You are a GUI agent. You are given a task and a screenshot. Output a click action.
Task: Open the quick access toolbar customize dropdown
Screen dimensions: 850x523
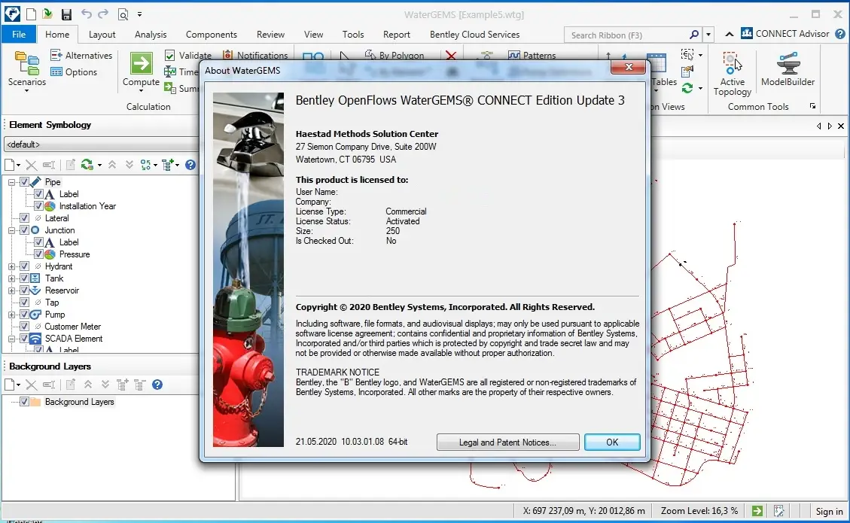coord(139,14)
